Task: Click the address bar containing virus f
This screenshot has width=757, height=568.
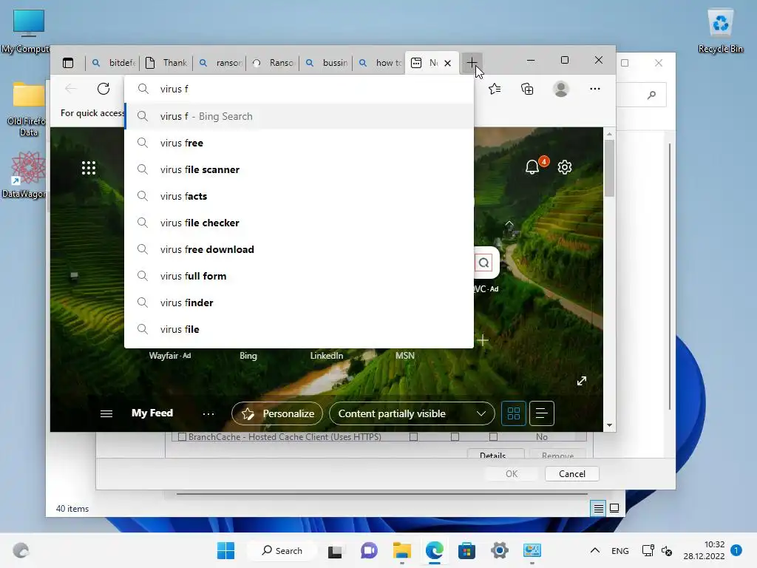Action: [x=299, y=89]
